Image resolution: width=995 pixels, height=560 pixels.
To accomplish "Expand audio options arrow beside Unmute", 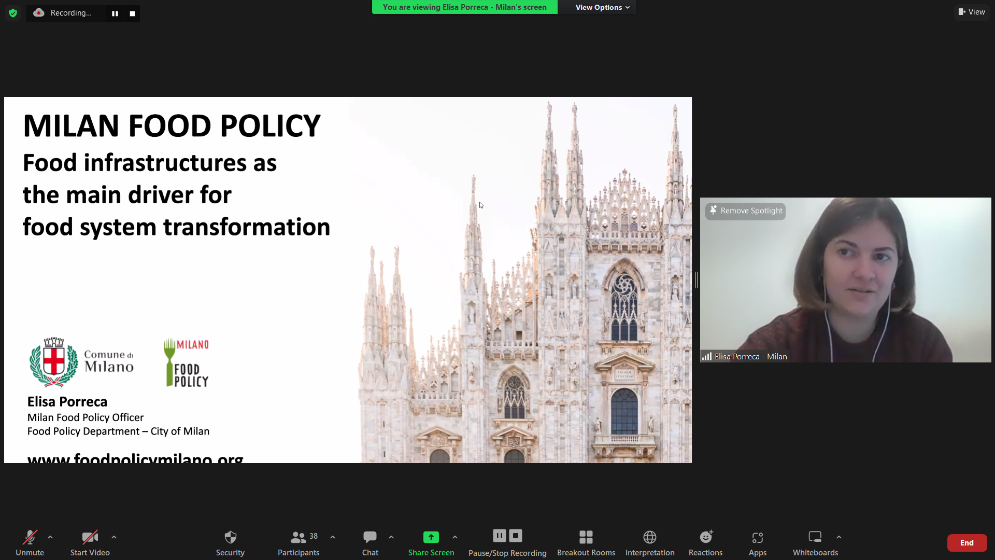I will (50, 537).
